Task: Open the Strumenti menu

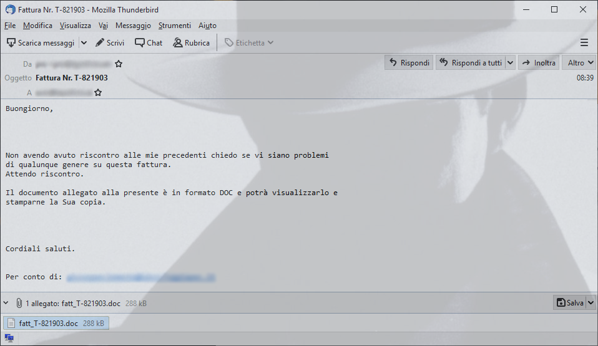Action: (175, 26)
